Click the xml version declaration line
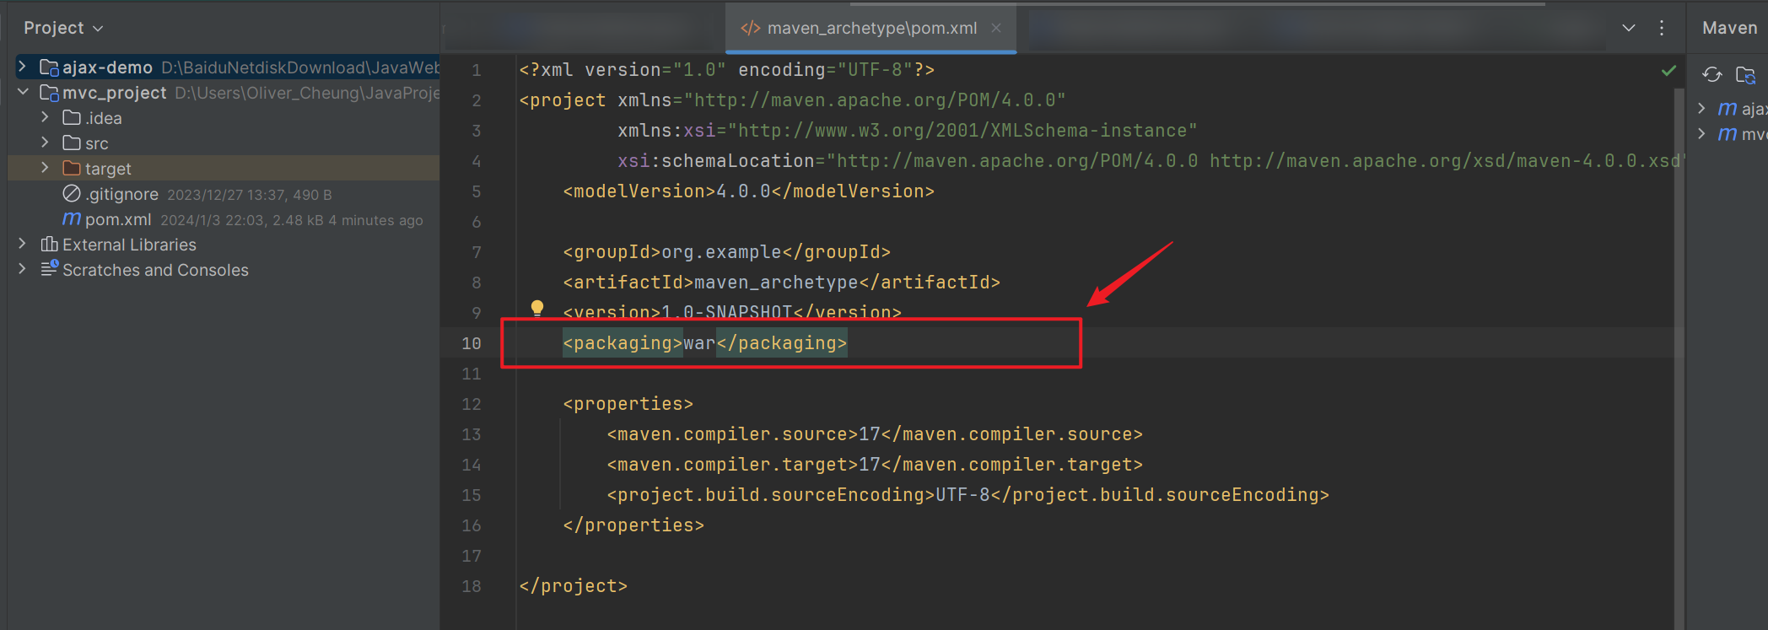 tap(726, 70)
